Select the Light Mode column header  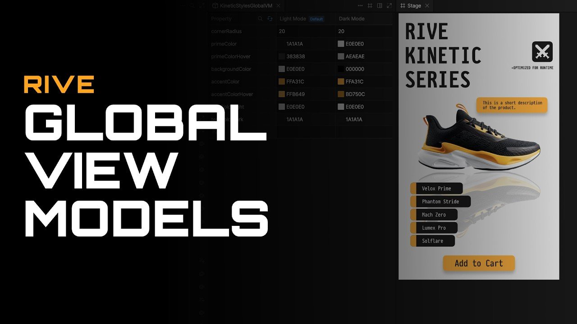293,19
